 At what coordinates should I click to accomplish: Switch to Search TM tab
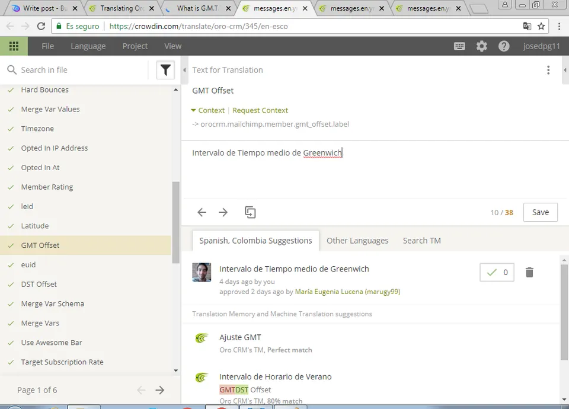tap(421, 241)
